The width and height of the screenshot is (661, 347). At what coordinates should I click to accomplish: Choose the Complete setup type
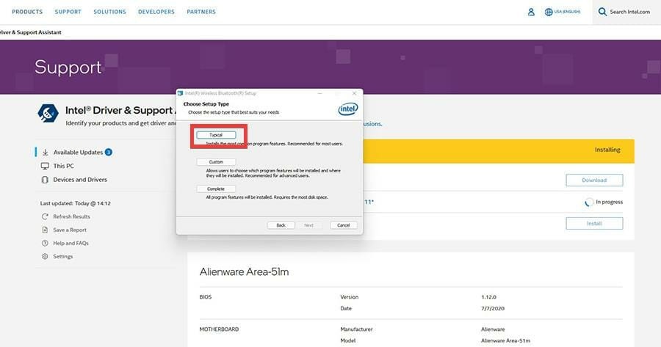pyautogui.click(x=216, y=189)
